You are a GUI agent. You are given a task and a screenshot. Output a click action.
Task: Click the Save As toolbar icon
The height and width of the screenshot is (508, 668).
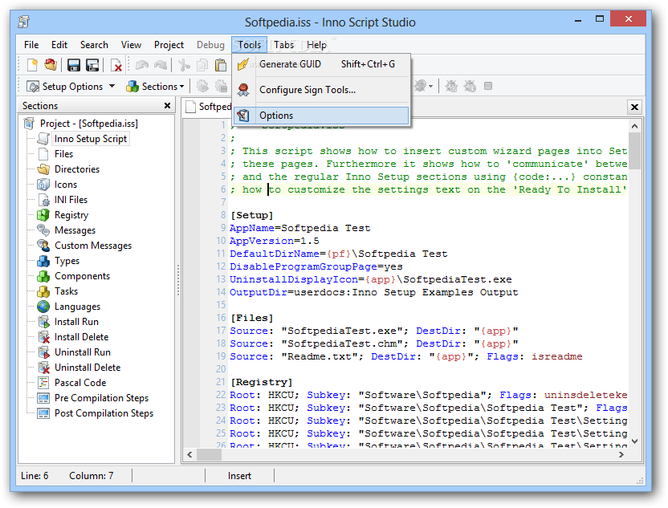point(92,65)
